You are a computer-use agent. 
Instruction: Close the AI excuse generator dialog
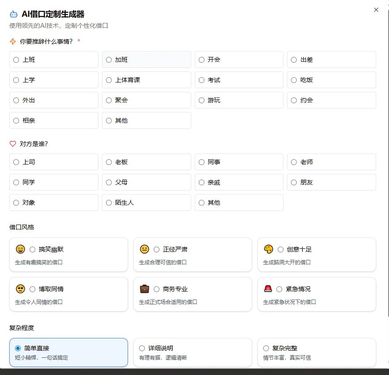(376, 10)
